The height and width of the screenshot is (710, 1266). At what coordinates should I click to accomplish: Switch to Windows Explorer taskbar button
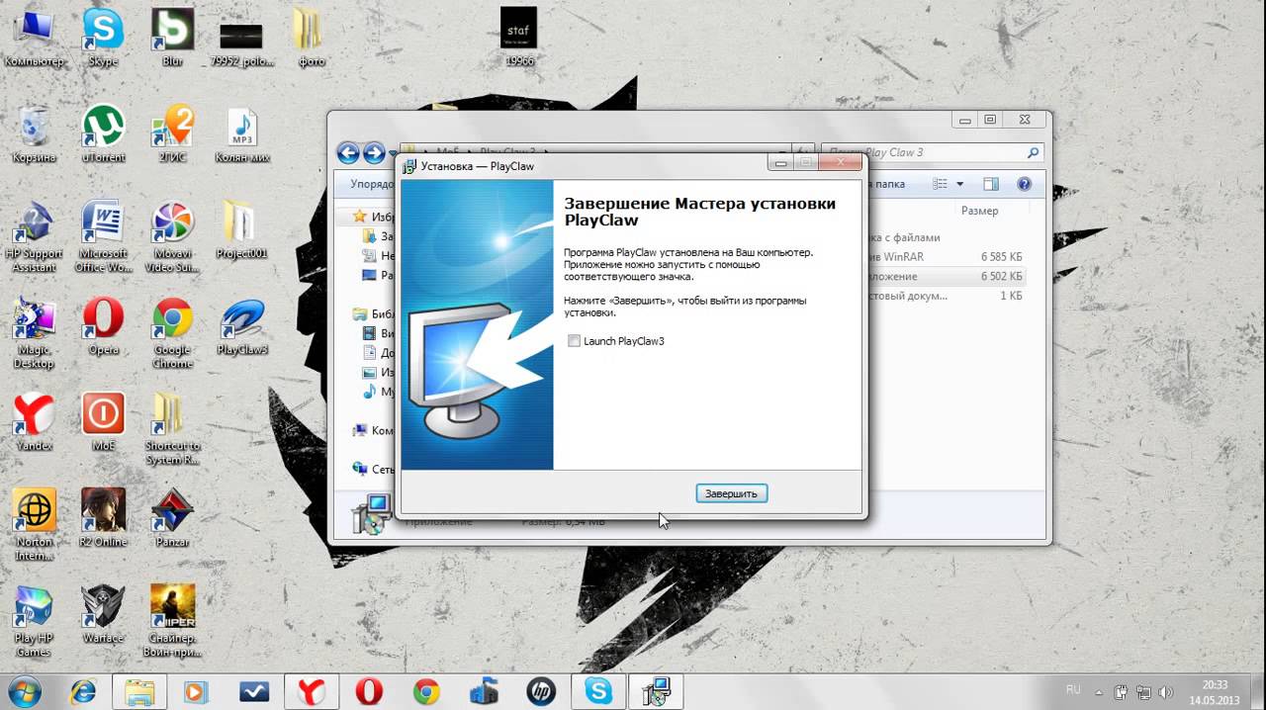(x=139, y=691)
